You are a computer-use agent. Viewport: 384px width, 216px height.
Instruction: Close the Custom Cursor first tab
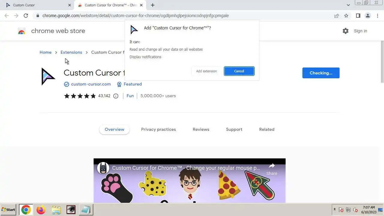click(70, 5)
